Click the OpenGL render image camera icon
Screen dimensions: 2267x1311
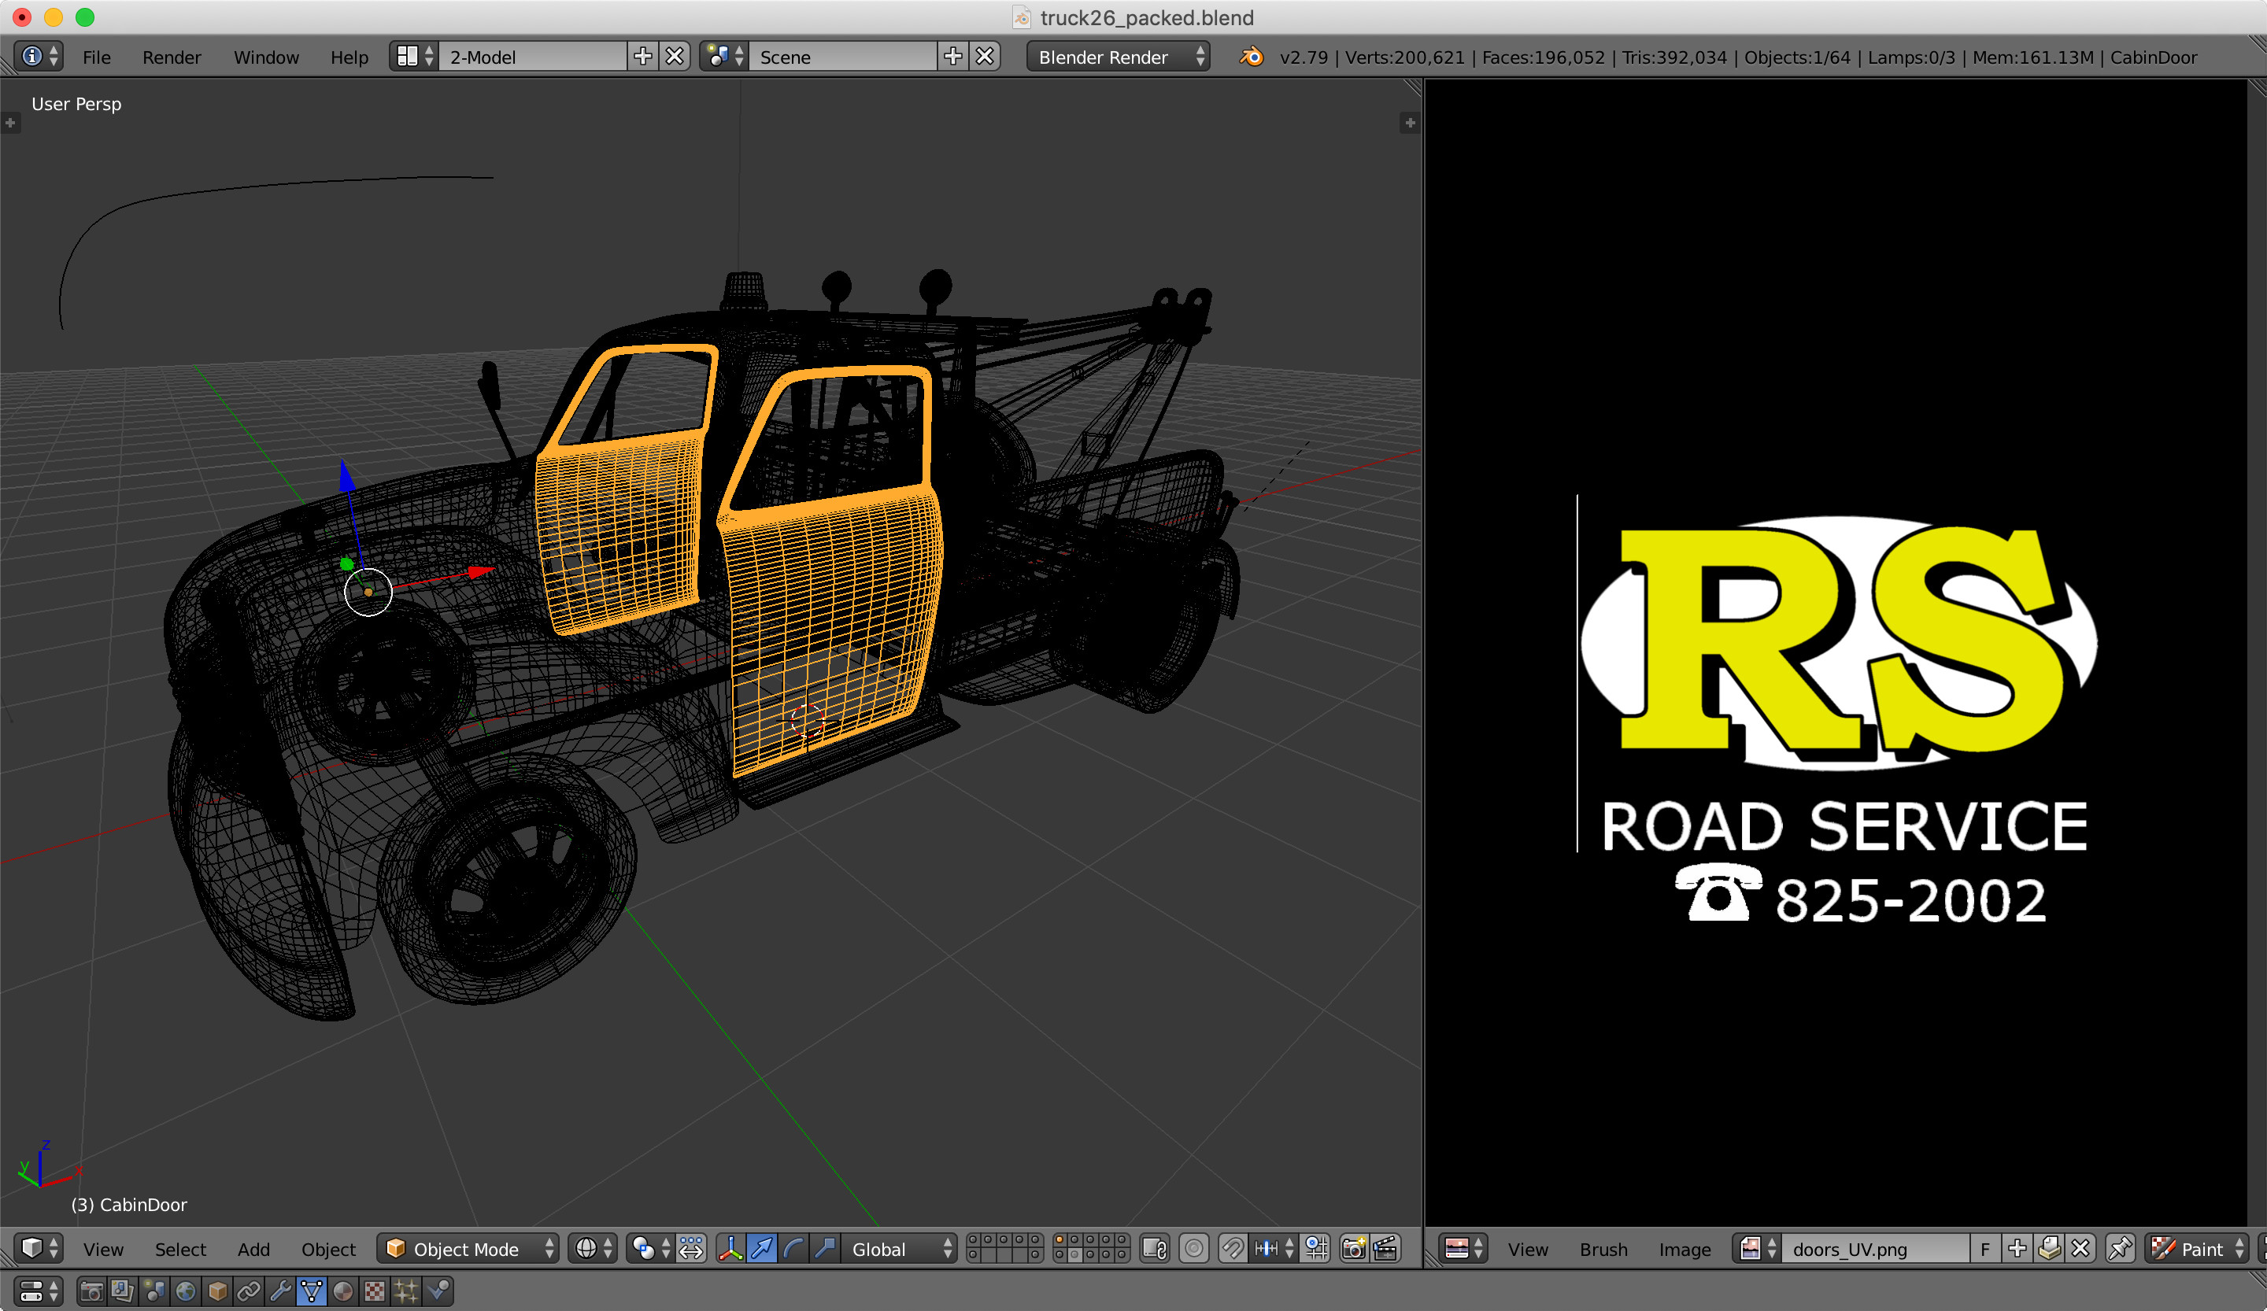click(x=1353, y=1249)
